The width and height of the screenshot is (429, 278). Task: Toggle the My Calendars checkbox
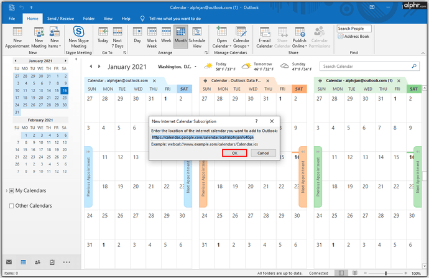coord(11,191)
